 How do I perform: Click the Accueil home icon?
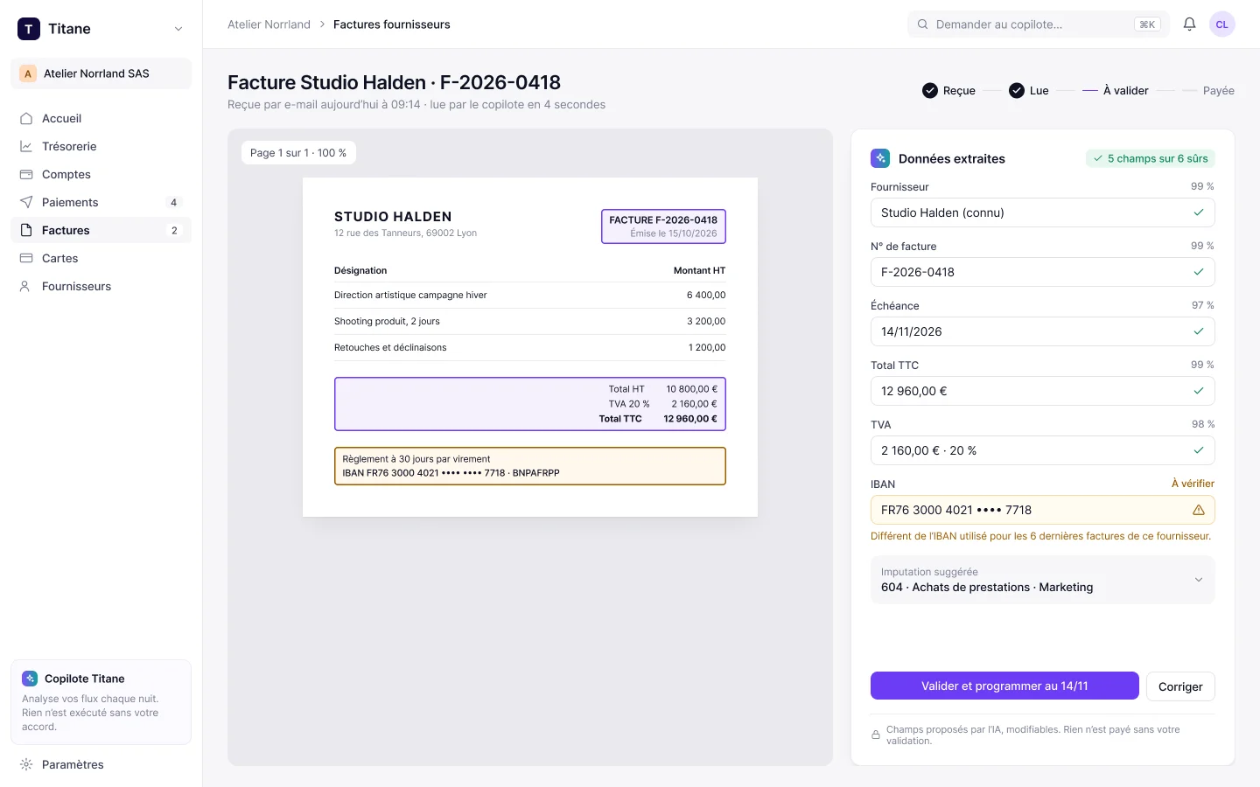(x=26, y=118)
